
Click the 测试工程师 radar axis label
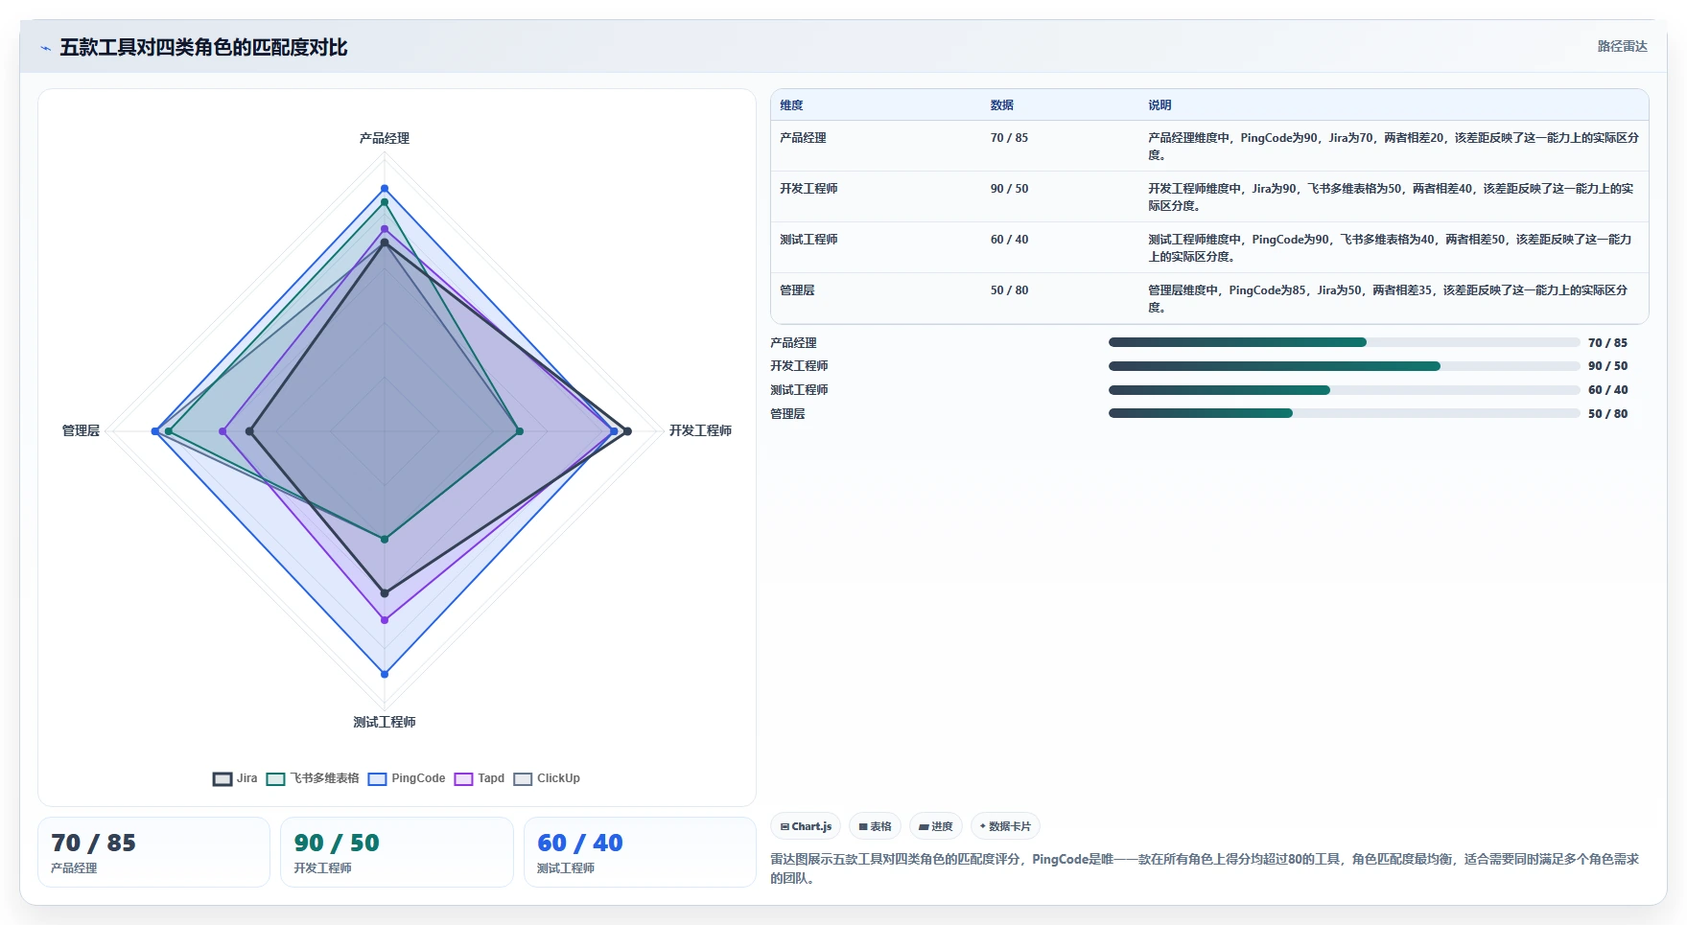(x=385, y=723)
